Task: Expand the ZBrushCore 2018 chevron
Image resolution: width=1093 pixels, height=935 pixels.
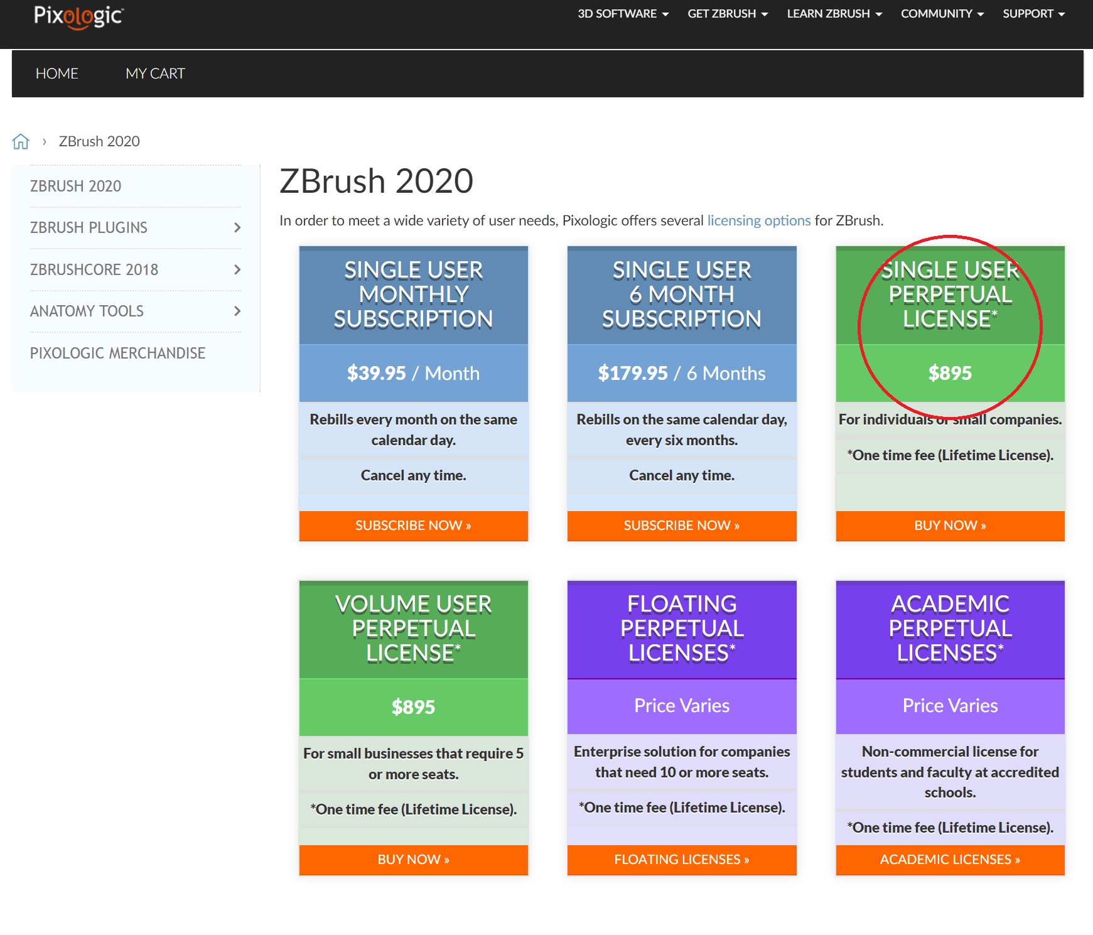Action: pyautogui.click(x=237, y=270)
